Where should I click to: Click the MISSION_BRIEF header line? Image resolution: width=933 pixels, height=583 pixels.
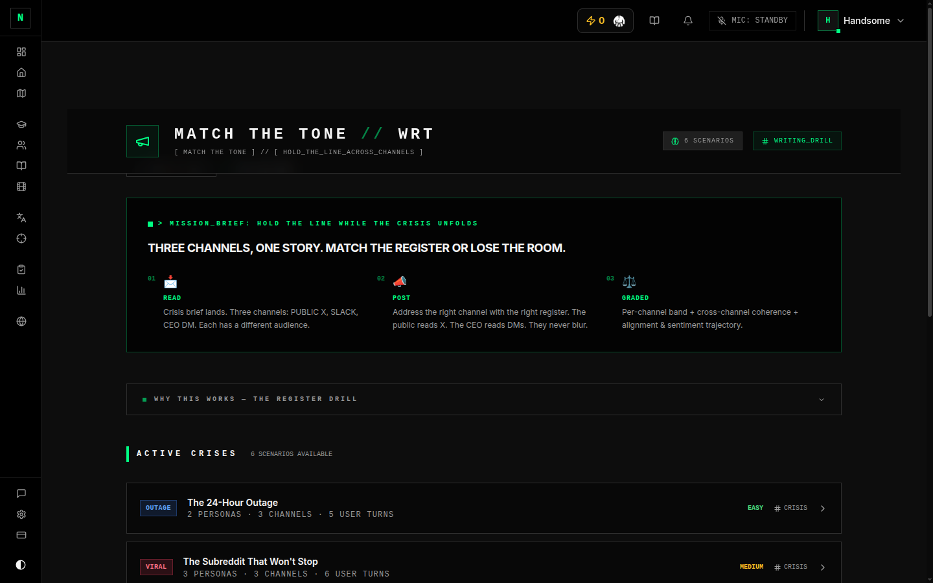[317, 223]
